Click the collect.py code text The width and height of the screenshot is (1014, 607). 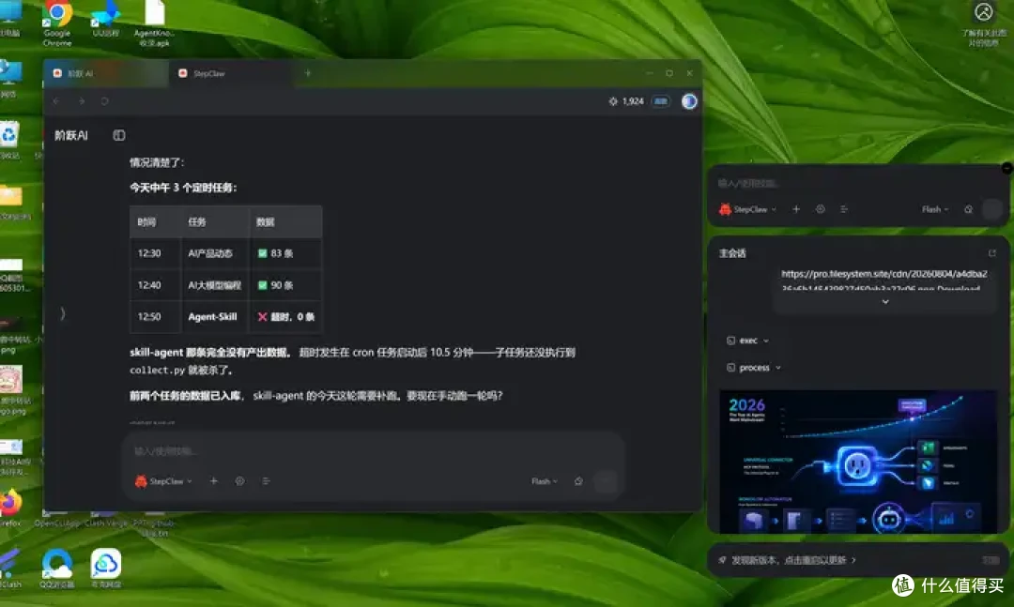pos(157,371)
